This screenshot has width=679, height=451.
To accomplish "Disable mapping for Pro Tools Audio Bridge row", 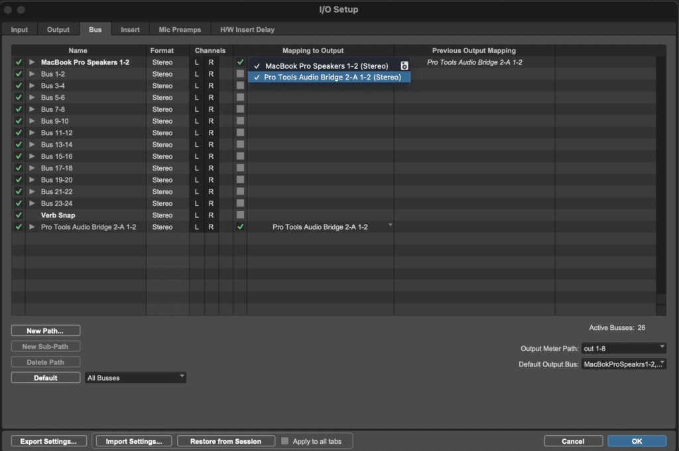I will pyautogui.click(x=240, y=227).
